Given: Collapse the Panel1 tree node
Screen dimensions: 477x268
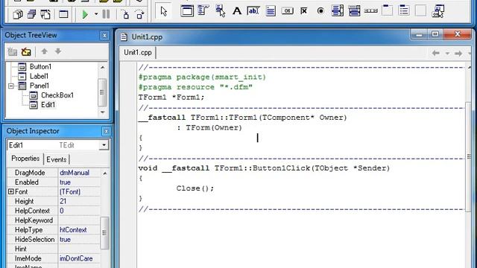Looking at the screenshot, I should [x=11, y=86].
